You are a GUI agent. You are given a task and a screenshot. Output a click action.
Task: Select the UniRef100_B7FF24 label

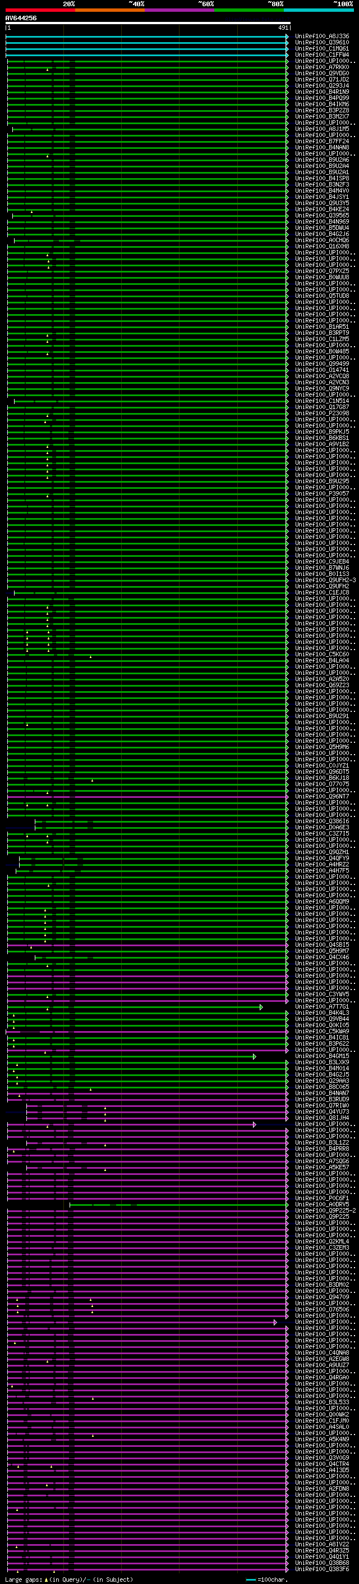click(x=322, y=142)
